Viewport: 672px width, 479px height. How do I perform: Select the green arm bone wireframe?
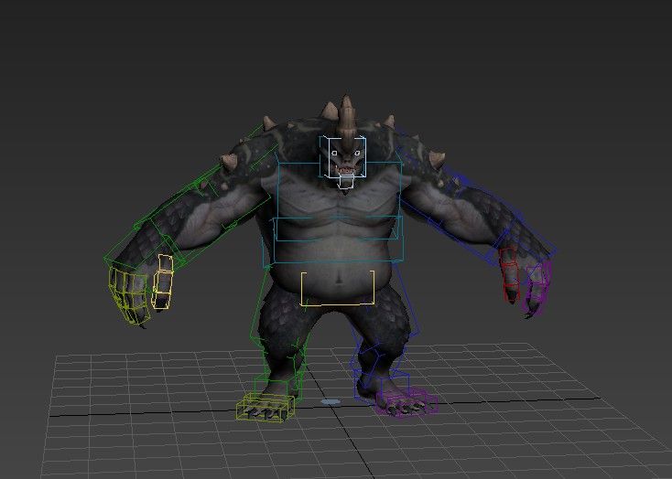pyautogui.click(x=189, y=197)
